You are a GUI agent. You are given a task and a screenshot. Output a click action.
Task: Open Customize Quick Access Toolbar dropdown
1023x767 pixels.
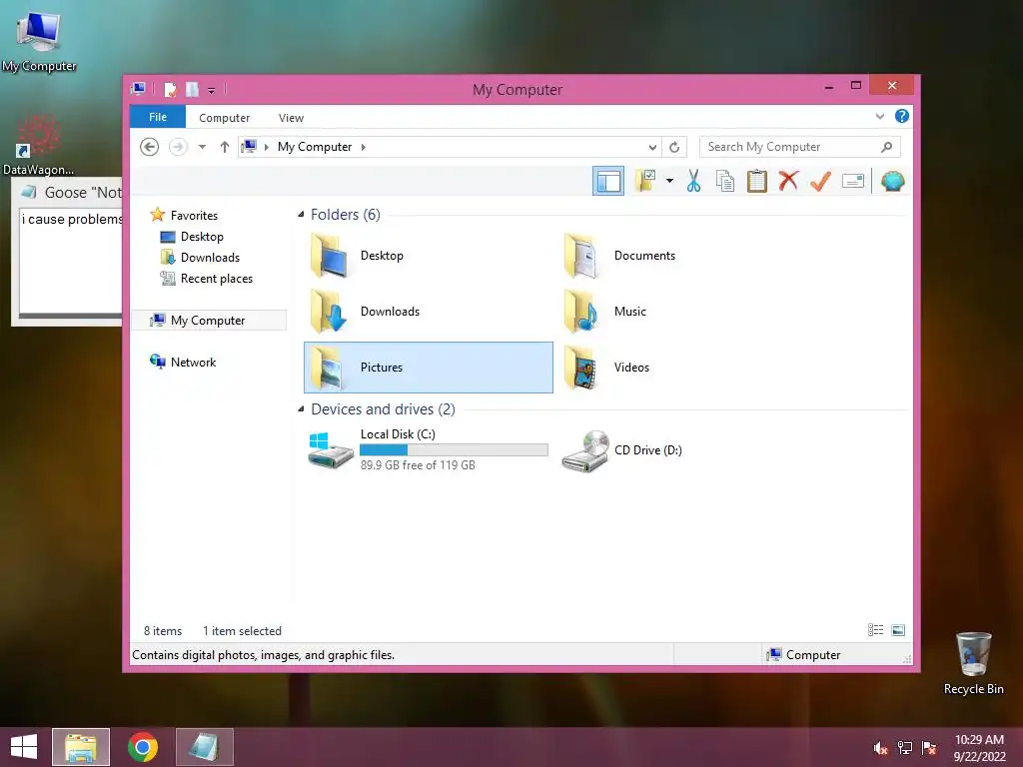pyautogui.click(x=212, y=90)
